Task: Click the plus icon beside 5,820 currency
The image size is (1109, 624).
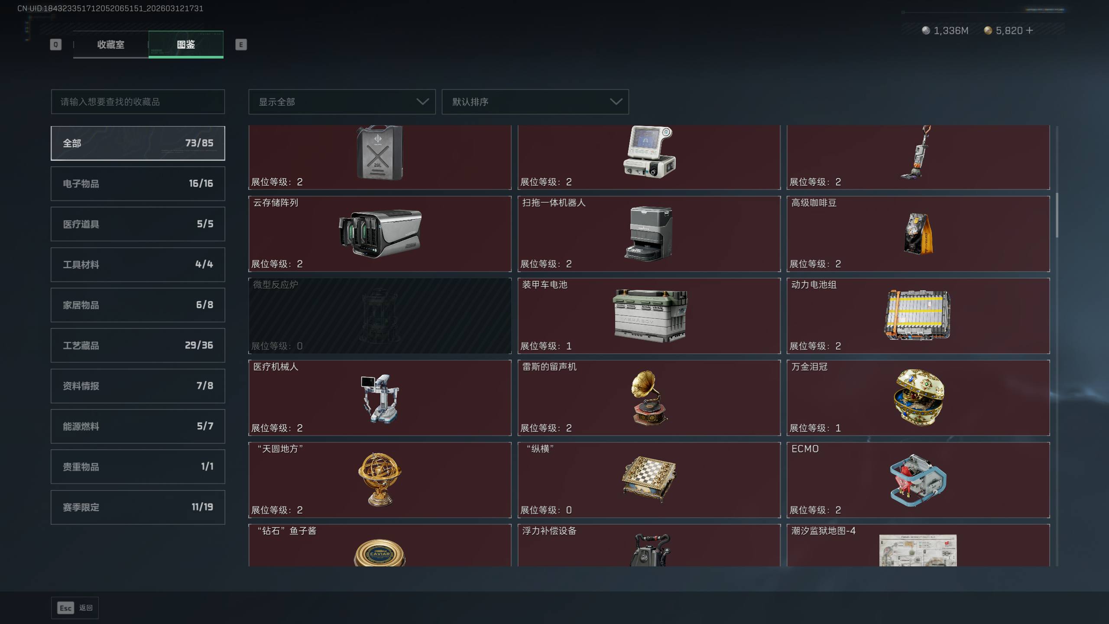Action: (1029, 30)
